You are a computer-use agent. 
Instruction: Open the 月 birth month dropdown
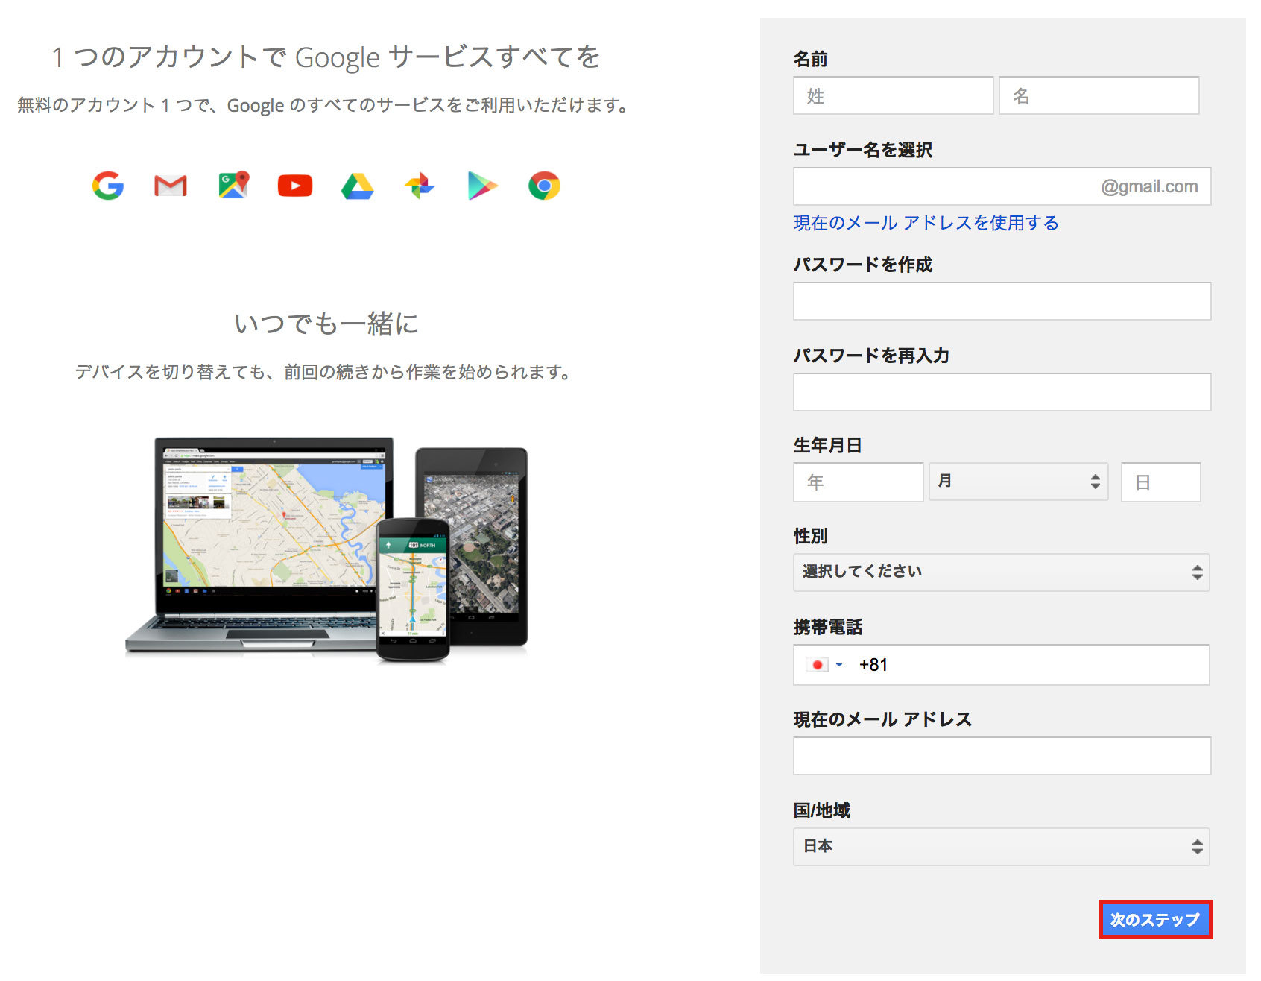tap(1018, 482)
